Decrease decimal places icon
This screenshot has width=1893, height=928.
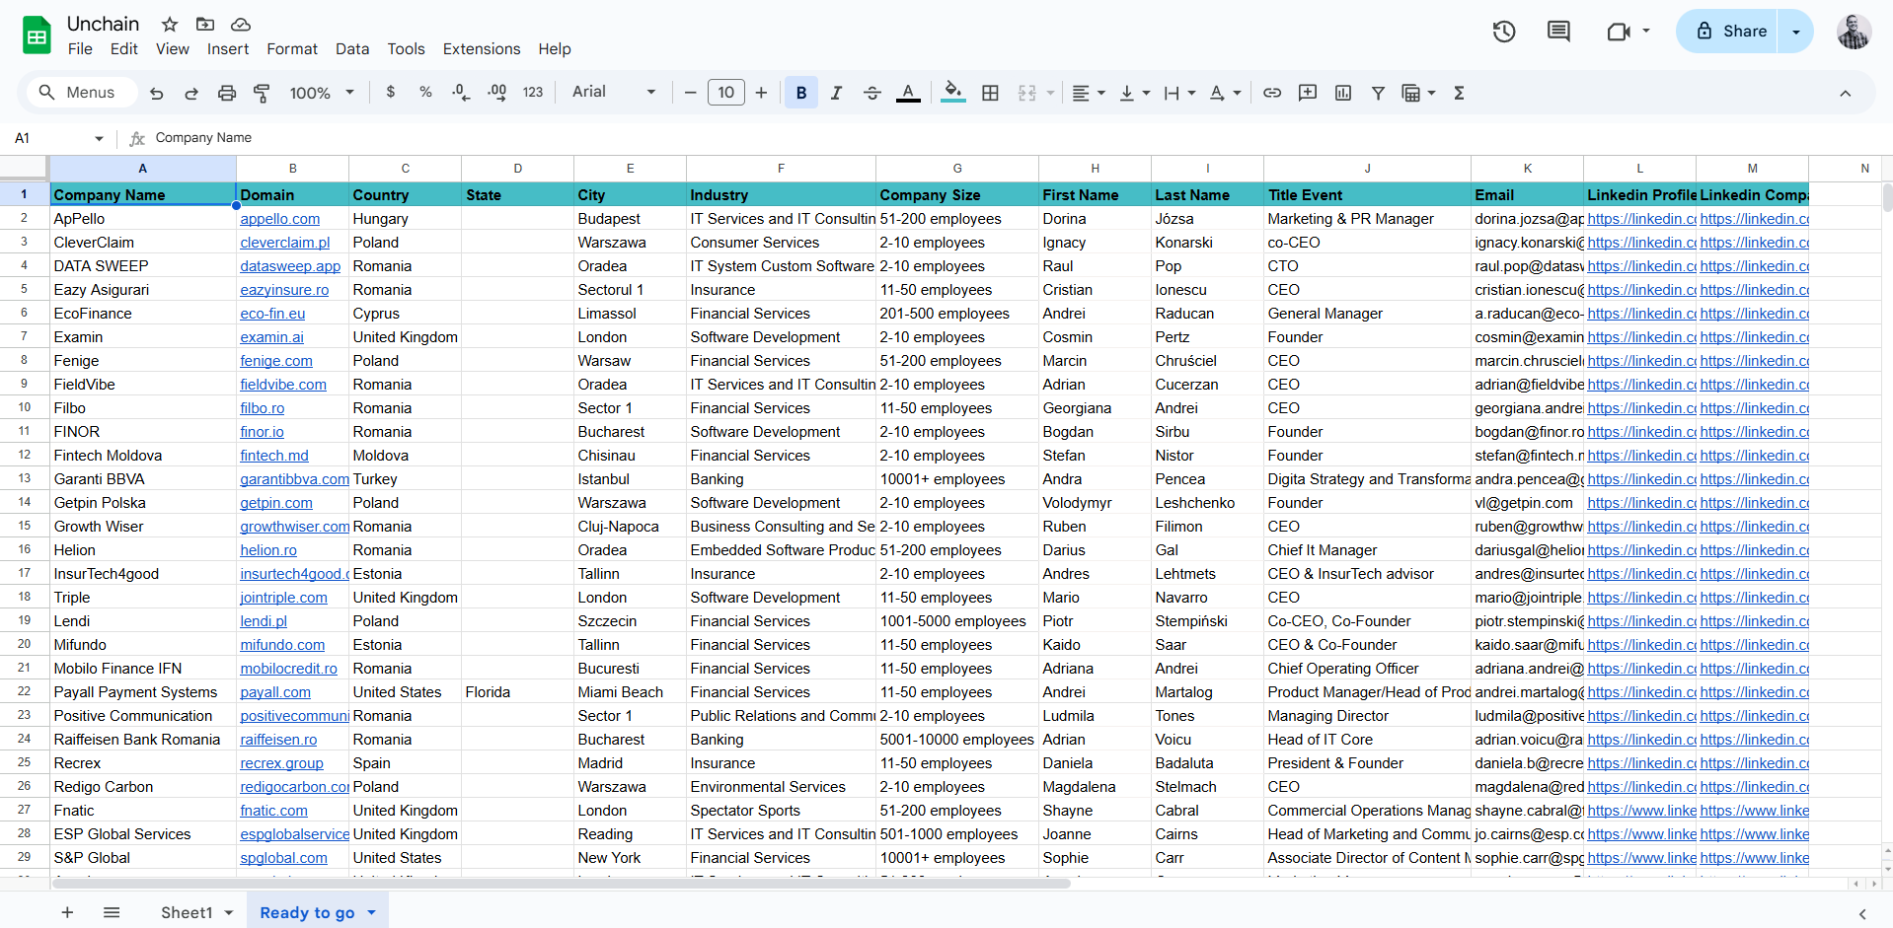pos(461,93)
